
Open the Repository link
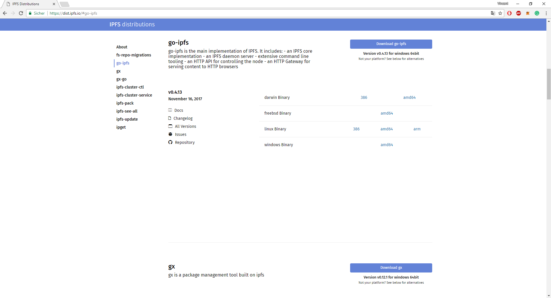click(x=185, y=142)
